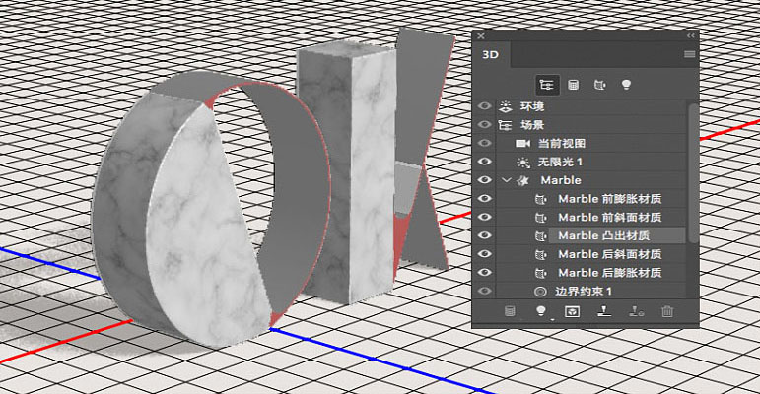Select the 场景 scene row
This screenshot has width=760, height=394.
tap(590, 125)
